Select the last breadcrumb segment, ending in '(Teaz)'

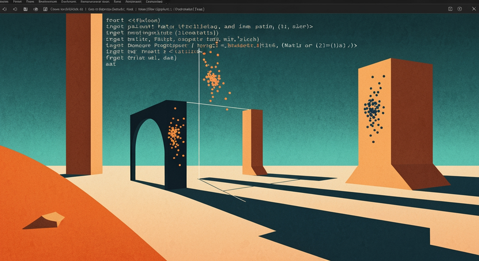189,9
